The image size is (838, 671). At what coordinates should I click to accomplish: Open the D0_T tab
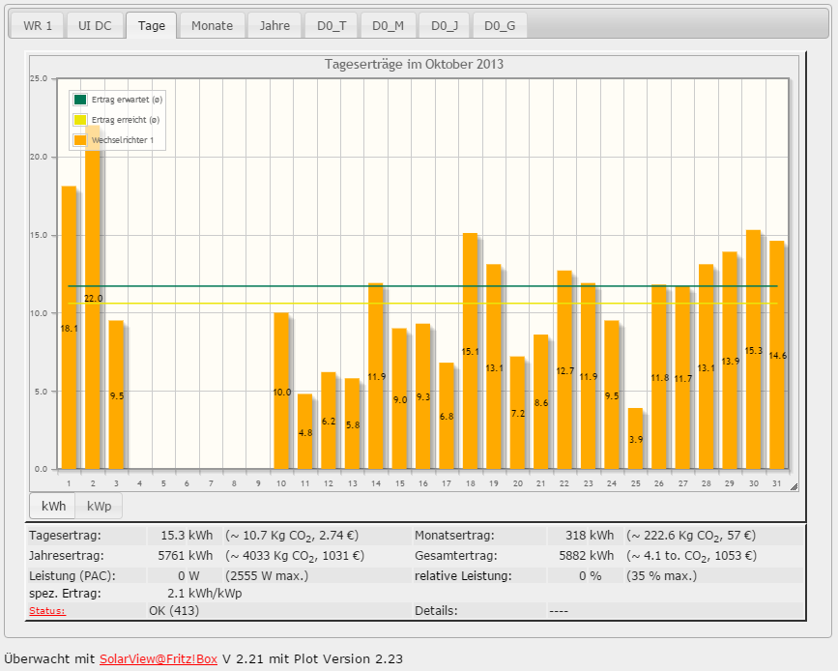tap(332, 26)
